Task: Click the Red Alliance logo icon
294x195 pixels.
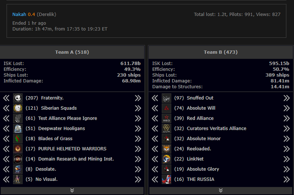Action: click(167, 118)
